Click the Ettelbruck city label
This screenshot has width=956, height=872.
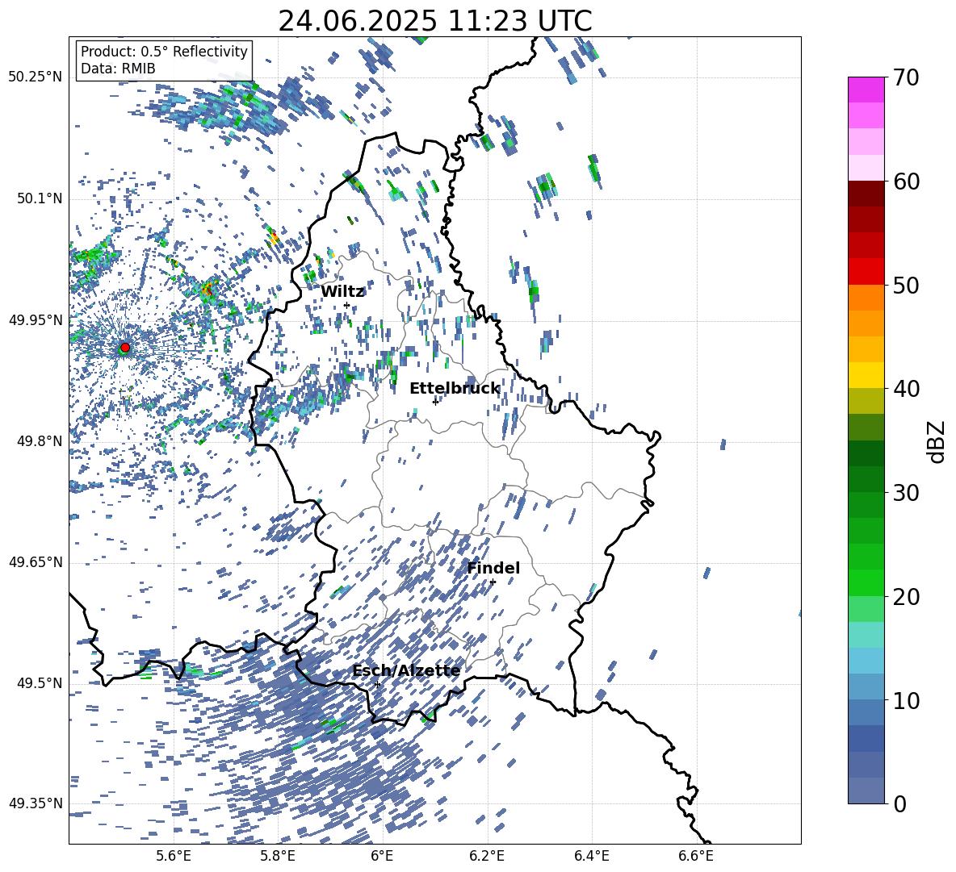(455, 389)
